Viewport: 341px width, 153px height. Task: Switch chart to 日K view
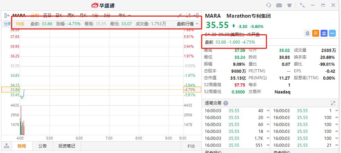pos(59,16)
